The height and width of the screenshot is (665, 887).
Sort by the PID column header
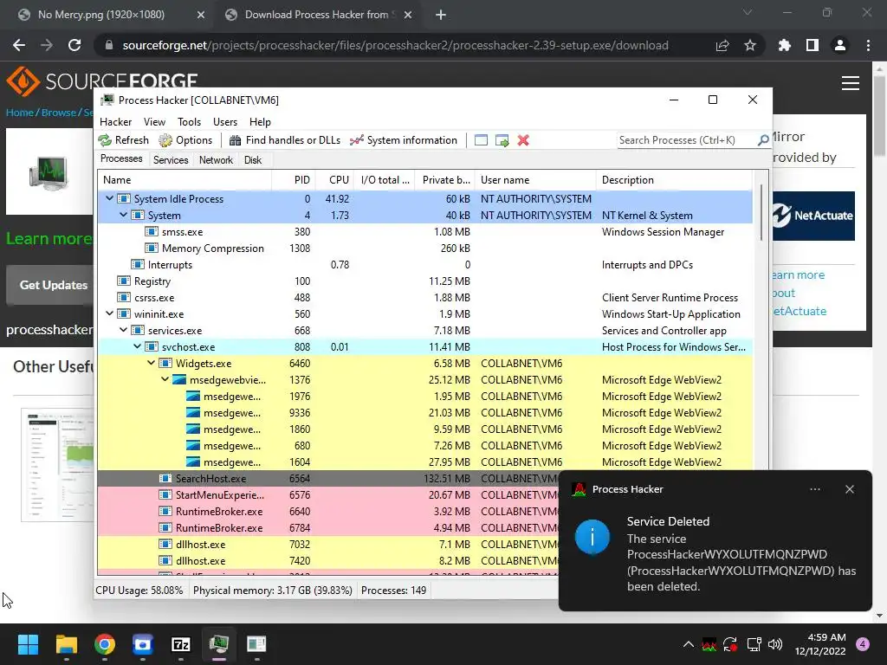coord(294,180)
